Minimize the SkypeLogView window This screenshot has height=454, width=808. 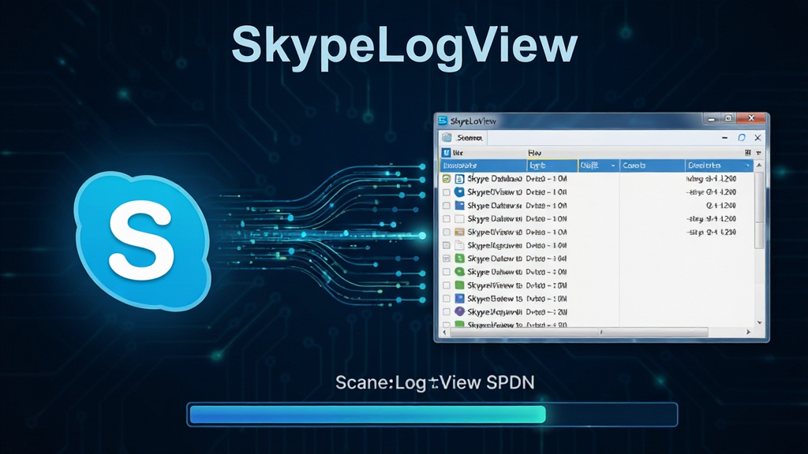pyautogui.click(x=711, y=119)
